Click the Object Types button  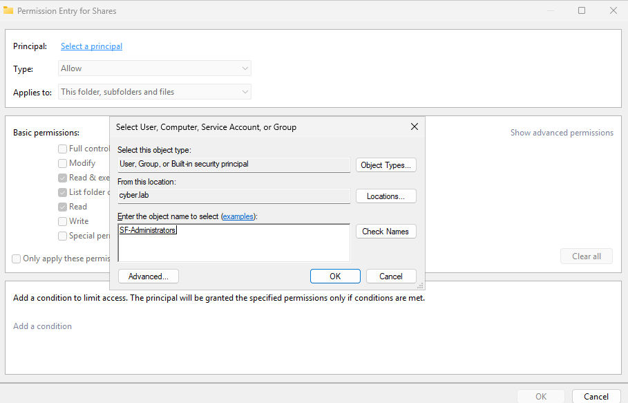[x=386, y=165]
